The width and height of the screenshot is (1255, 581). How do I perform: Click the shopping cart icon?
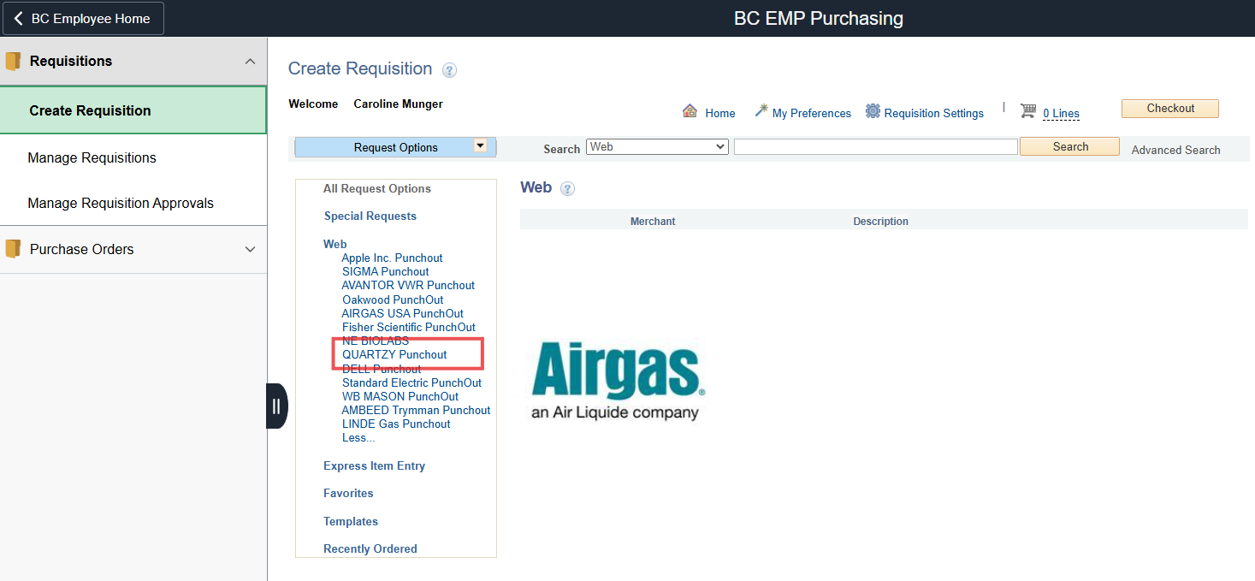pos(1028,111)
